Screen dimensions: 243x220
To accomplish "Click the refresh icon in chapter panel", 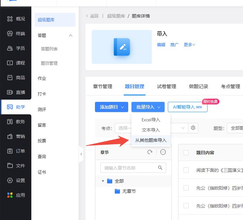I will pos(150,152).
